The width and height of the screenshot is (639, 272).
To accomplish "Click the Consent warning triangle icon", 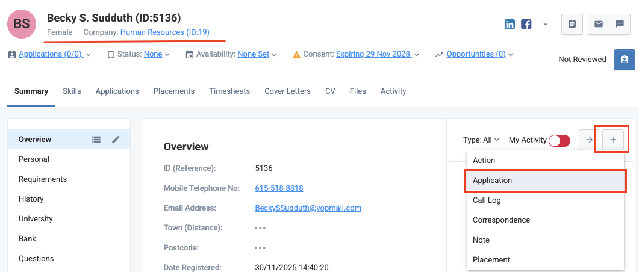I will click(x=297, y=54).
